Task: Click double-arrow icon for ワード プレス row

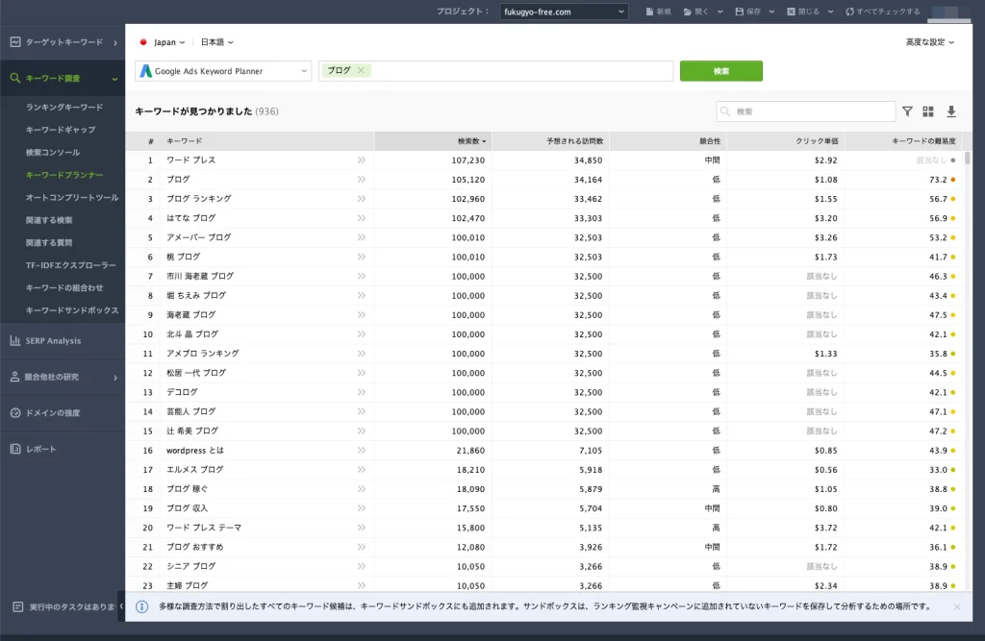Action: click(x=362, y=160)
